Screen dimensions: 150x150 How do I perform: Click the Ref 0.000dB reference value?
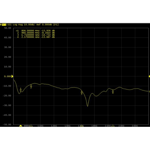[x=44, y=25]
